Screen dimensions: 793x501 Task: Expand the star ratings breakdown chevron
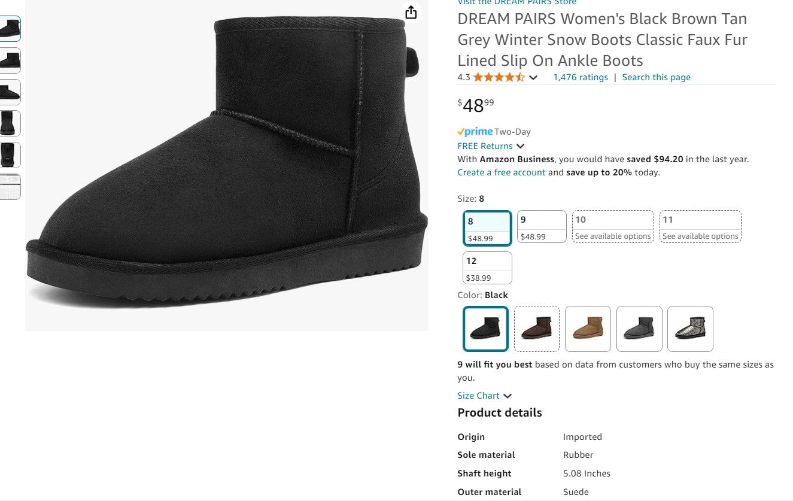tap(533, 77)
